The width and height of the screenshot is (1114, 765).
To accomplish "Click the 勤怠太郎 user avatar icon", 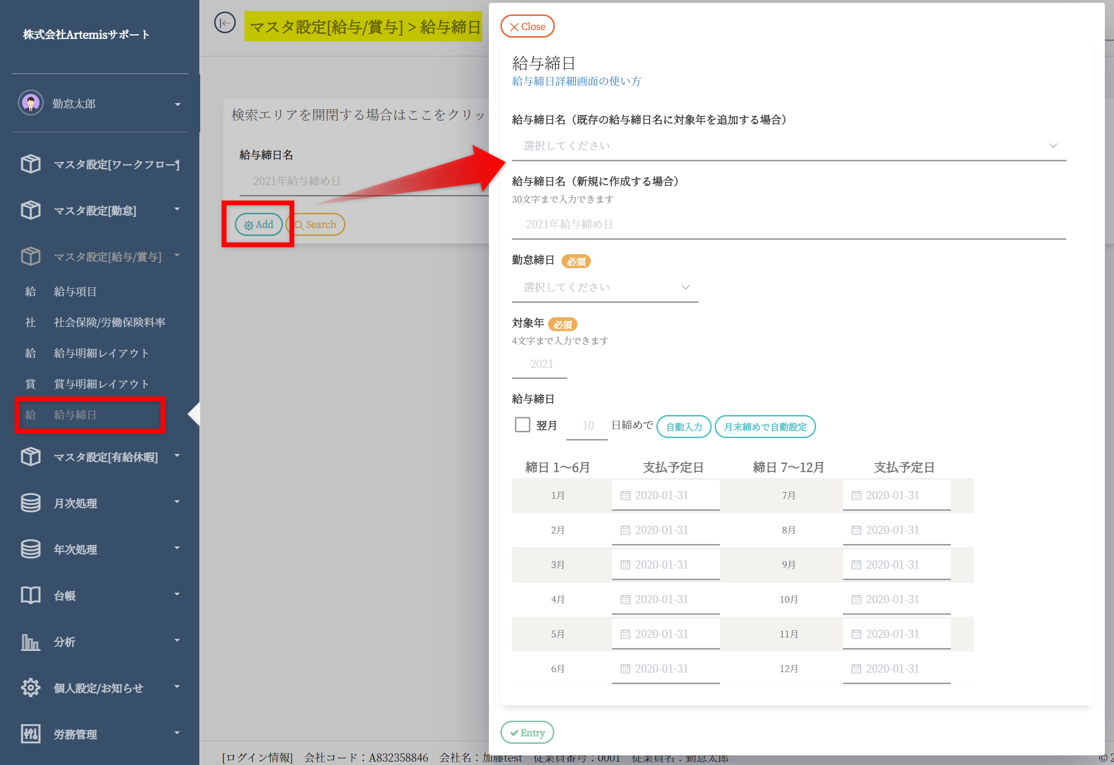I will 31,103.
